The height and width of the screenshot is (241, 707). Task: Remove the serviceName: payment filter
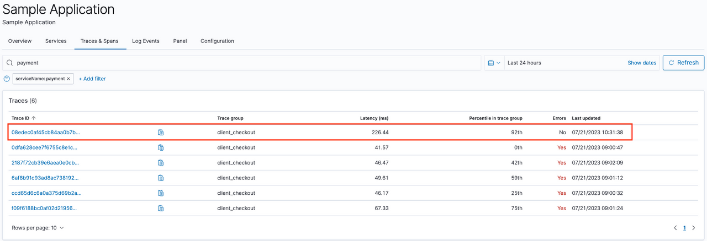point(68,79)
